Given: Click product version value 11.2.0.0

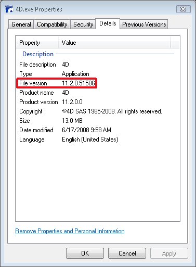Looking at the screenshot, I should (72, 102).
